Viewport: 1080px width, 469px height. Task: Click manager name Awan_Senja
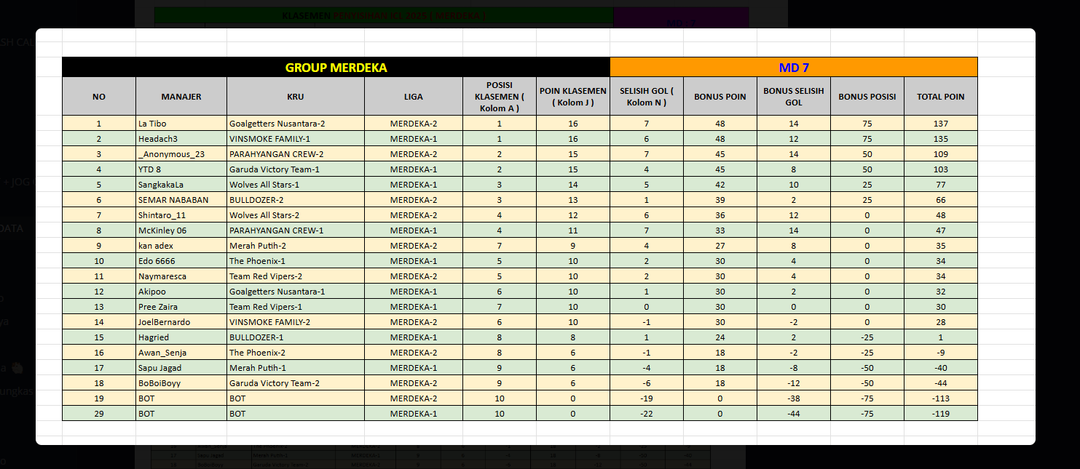click(x=181, y=353)
